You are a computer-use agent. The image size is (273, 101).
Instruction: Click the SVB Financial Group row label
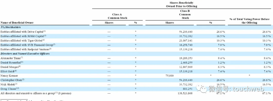[x=28, y=45]
